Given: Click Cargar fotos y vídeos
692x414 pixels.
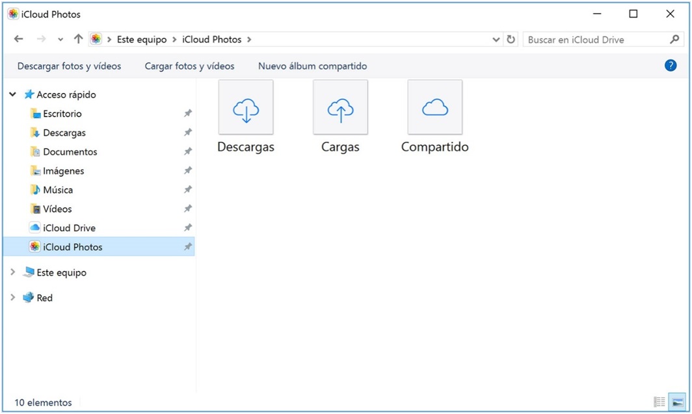Looking at the screenshot, I should 190,66.
